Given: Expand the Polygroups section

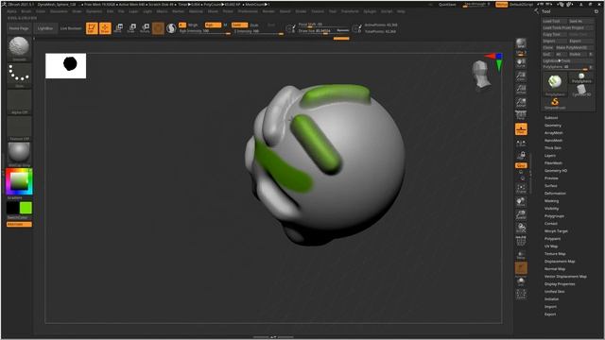Looking at the screenshot, I should pos(554,216).
